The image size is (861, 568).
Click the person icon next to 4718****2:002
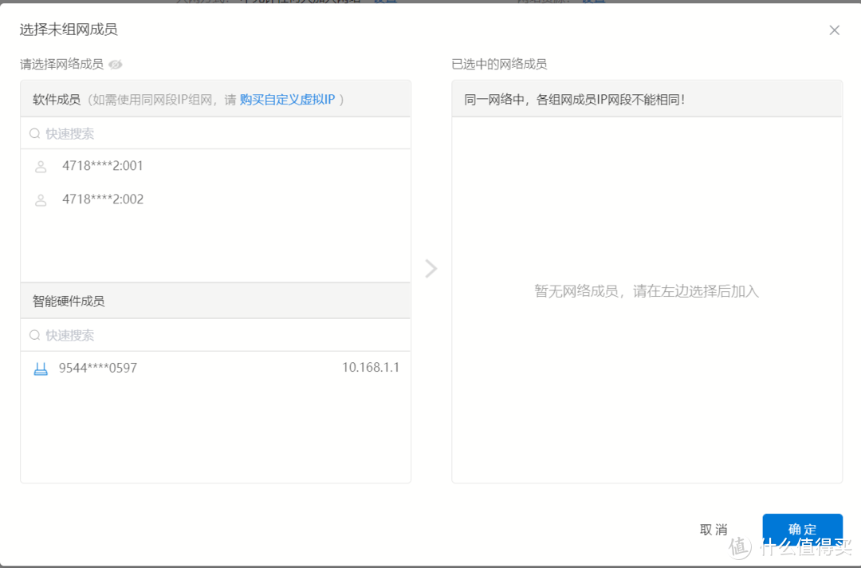point(41,199)
